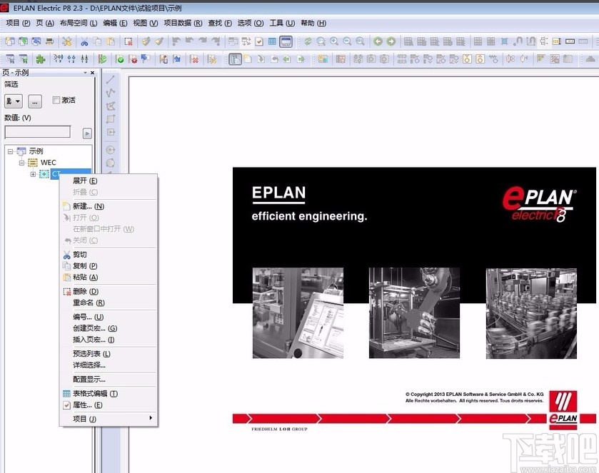Screen dimensions: 599x473
Task: Open the filter scheme dropdown
Action: (14, 101)
